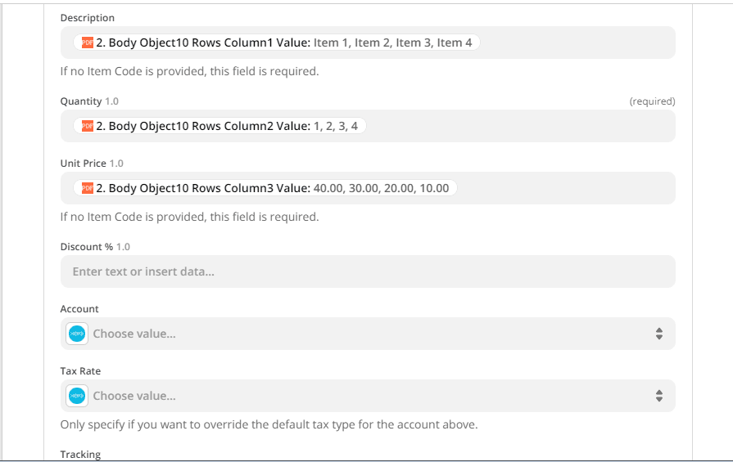The image size is (733, 462).
Task: Click empty area of Unit Price field
Action: point(565,188)
